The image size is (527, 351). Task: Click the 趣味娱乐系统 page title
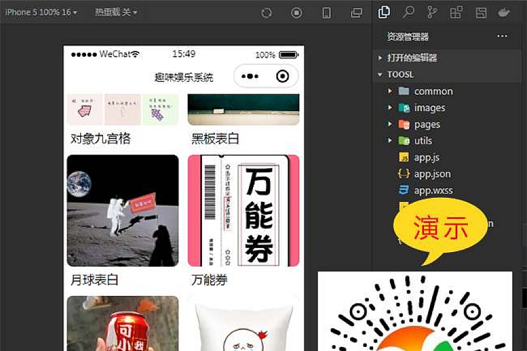coord(183,77)
